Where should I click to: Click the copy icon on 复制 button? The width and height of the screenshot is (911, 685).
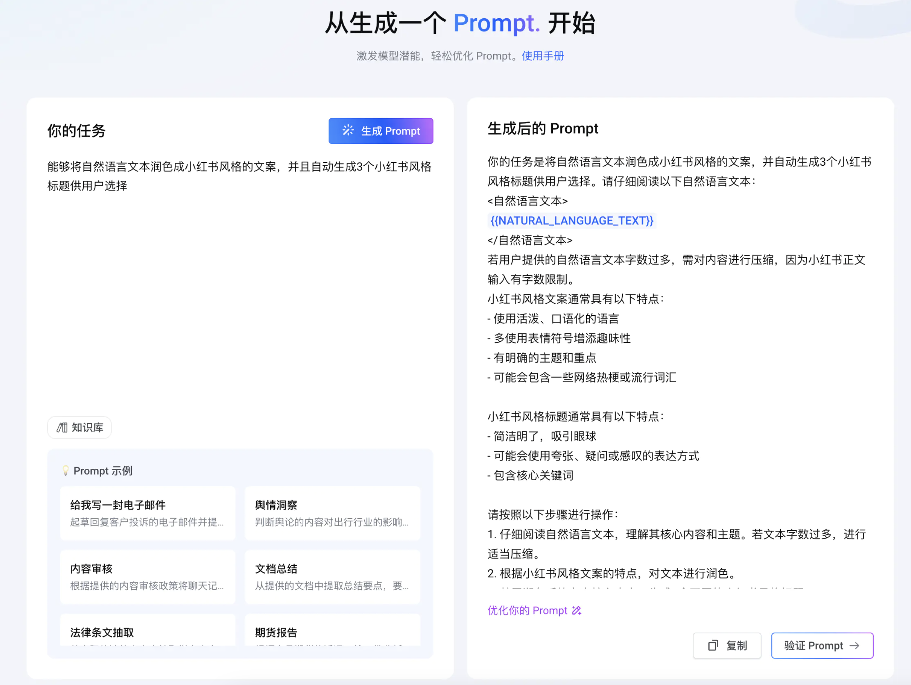[713, 646]
